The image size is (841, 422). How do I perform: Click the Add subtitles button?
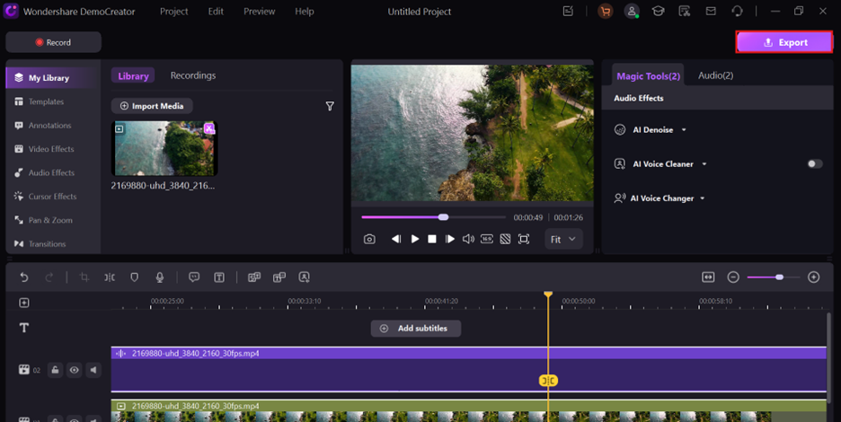[x=416, y=328]
